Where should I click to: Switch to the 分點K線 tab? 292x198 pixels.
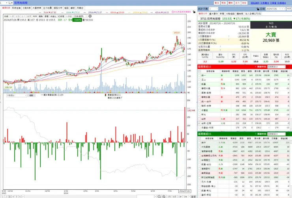(x=26, y=8)
